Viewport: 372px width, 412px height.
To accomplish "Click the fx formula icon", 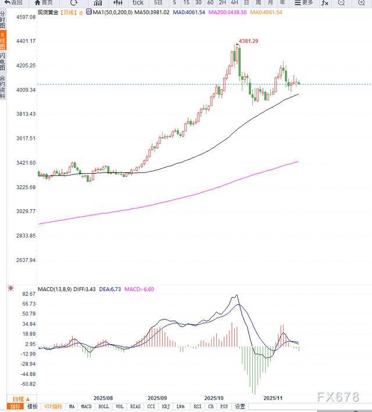I will (x=324, y=2).
